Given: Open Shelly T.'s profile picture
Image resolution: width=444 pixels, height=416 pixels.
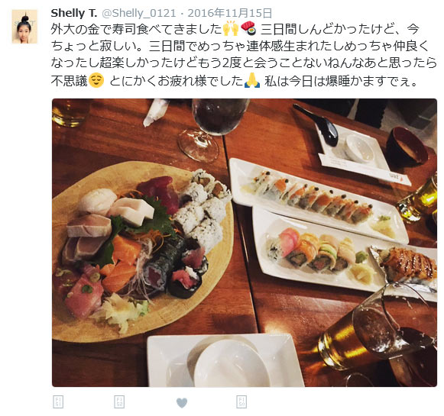Looking at the screenshot, I should point(24,27).
